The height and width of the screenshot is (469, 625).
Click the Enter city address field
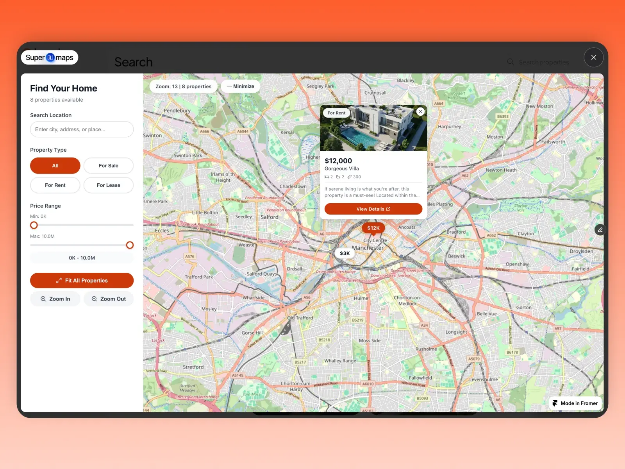82,129
